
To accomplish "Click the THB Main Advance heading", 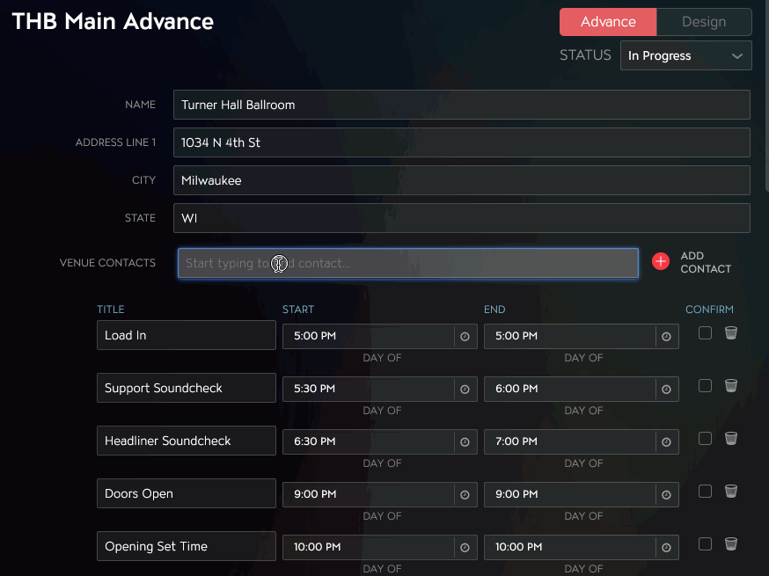I will 113,22.
